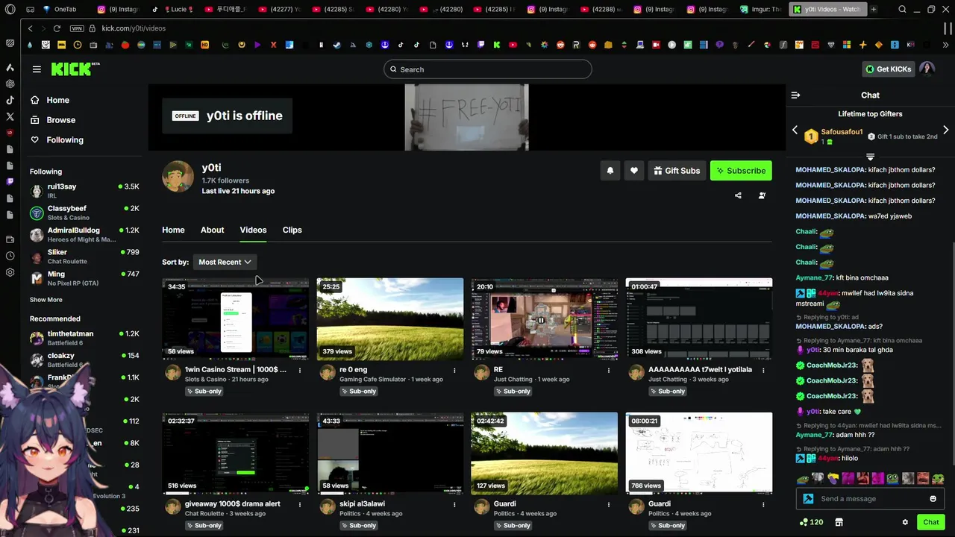
Task: Click the Gift Subs button
Action: 677,171
